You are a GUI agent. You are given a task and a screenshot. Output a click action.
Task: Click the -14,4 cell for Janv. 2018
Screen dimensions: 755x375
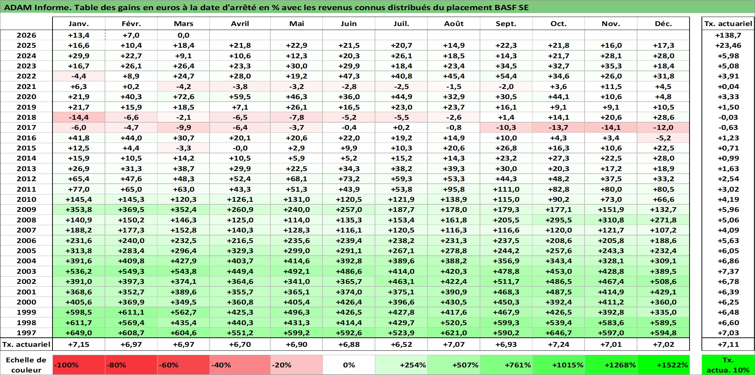pyautogui.click(x=79, y=117)
